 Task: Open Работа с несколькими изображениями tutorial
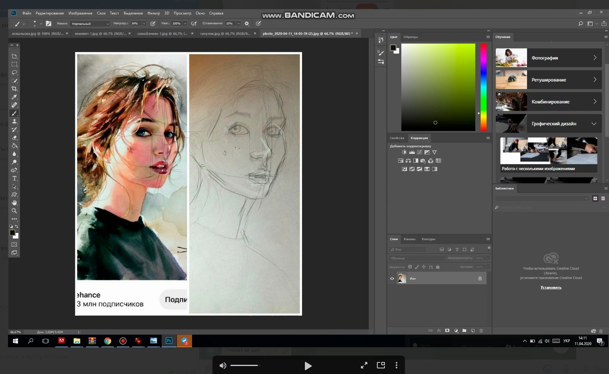549,155
